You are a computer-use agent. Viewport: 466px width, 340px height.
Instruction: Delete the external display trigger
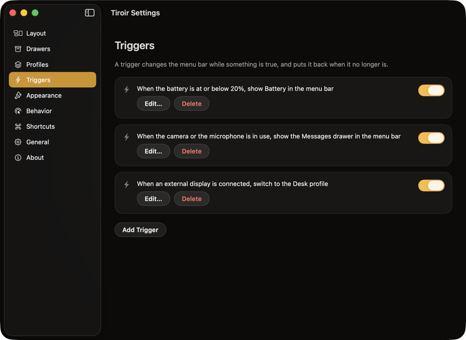(192, 199)
